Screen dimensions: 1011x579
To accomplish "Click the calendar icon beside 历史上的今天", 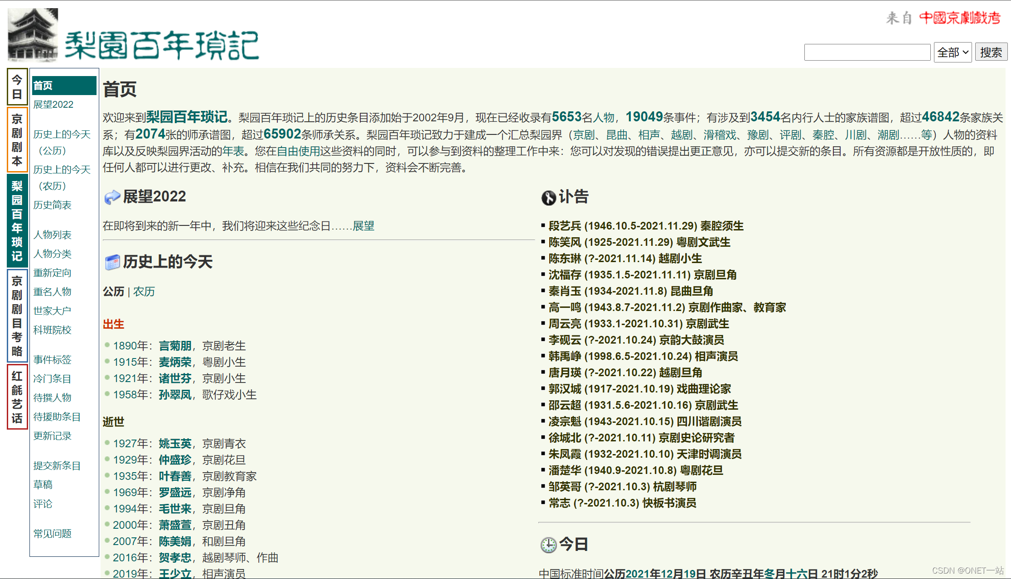I will point(112,262).
